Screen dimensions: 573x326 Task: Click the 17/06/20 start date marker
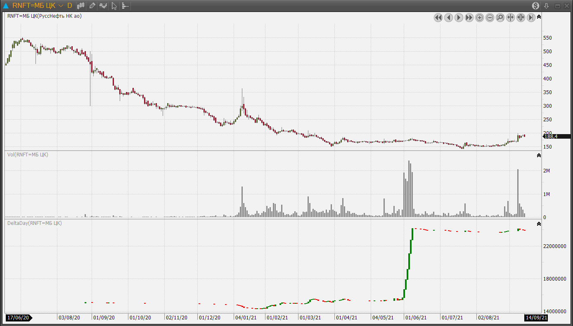point(19,318)
